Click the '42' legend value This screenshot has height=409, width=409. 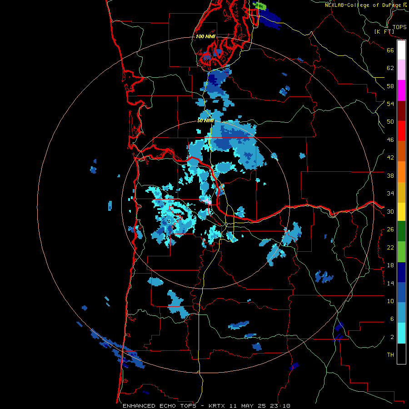(390, 157)
